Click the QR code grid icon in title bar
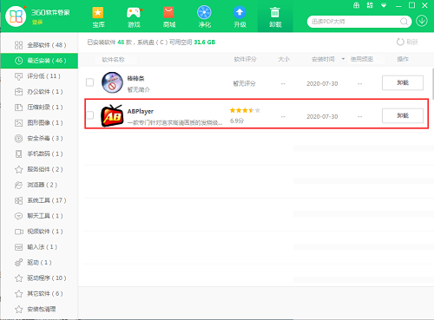The image size is (434, 320). 370,5
